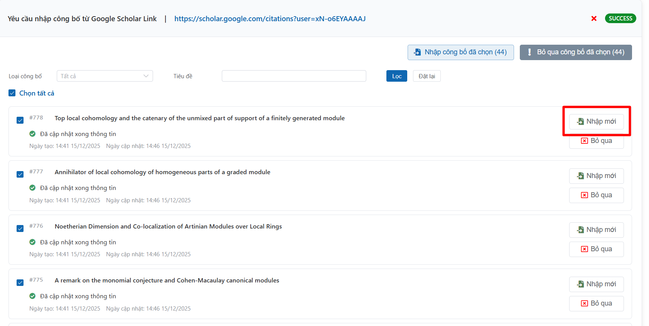Uncheck the checkbox for publication #777

20,174
